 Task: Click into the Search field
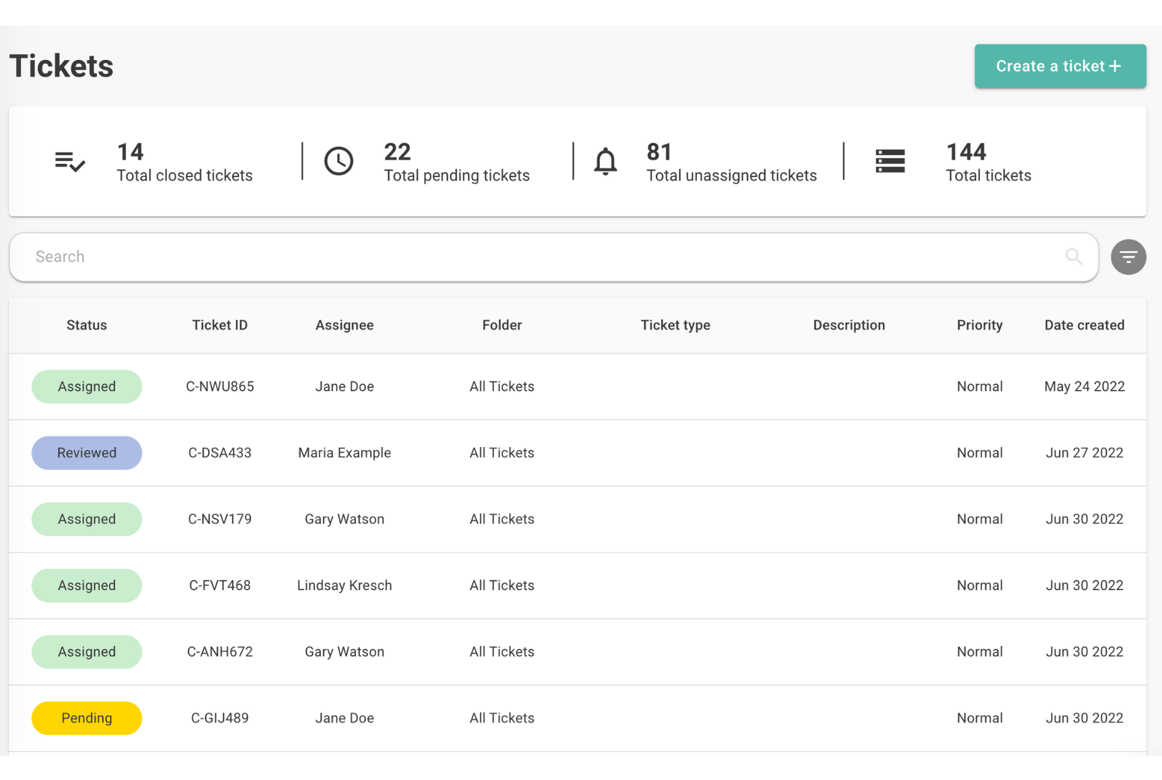(539, 257)
